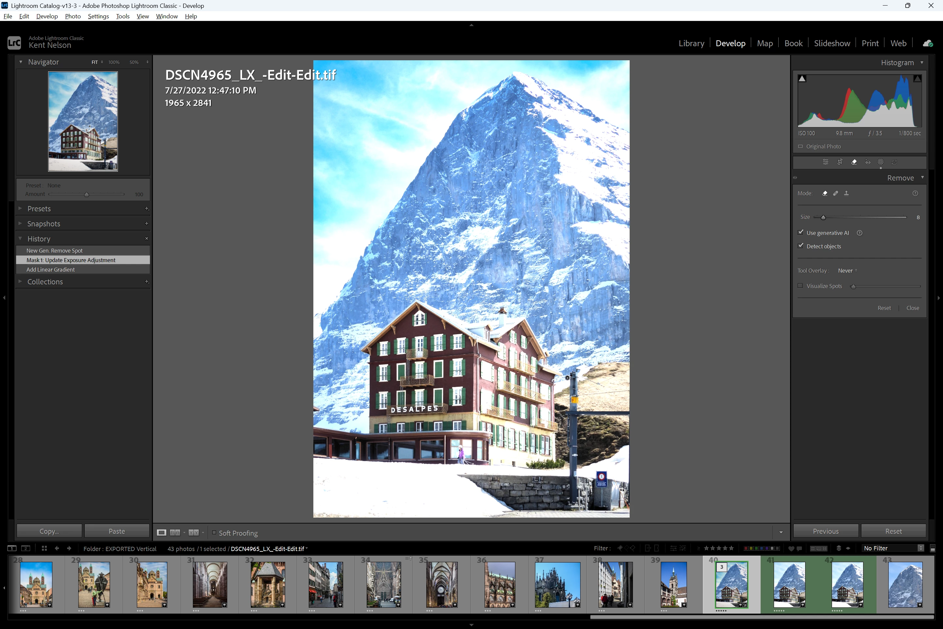Switch to Heal mode bandage icon
The height and width of the screenshot is (629, 943).
tap(836, 193)
